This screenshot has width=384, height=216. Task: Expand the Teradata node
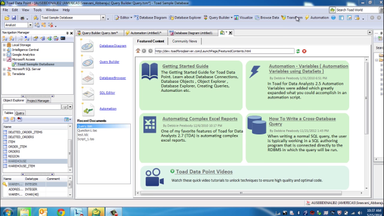click(4, 74)
